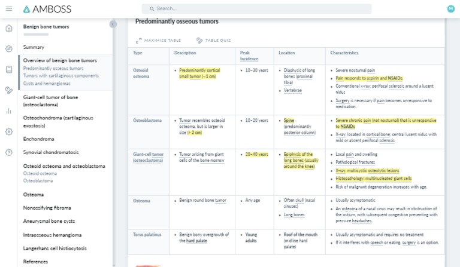
Task: Open the Enchondroma section
Action: [39, 139]
